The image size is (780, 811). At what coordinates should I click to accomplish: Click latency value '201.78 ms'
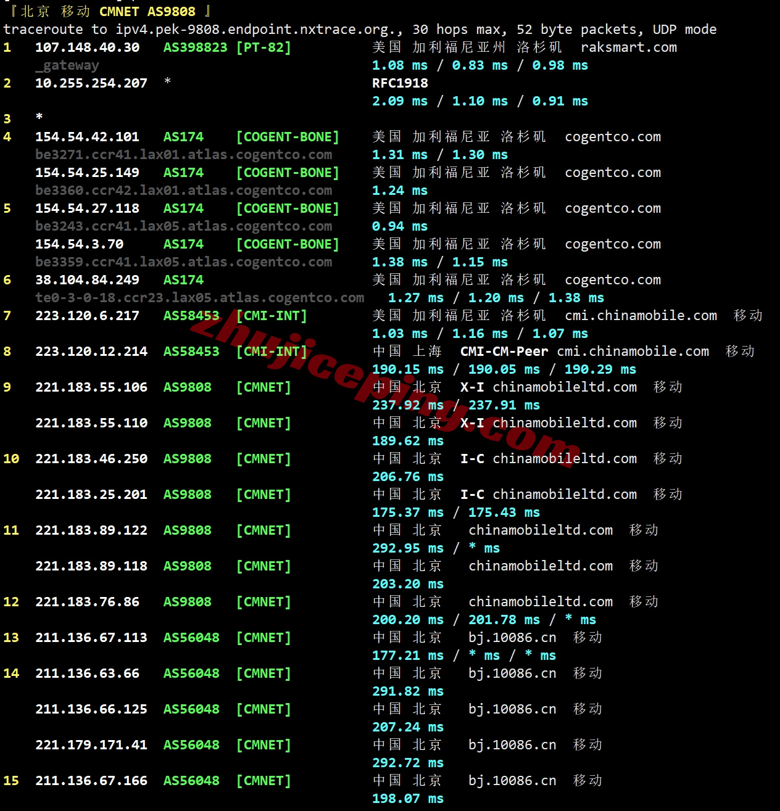click(x=504, y=620)
